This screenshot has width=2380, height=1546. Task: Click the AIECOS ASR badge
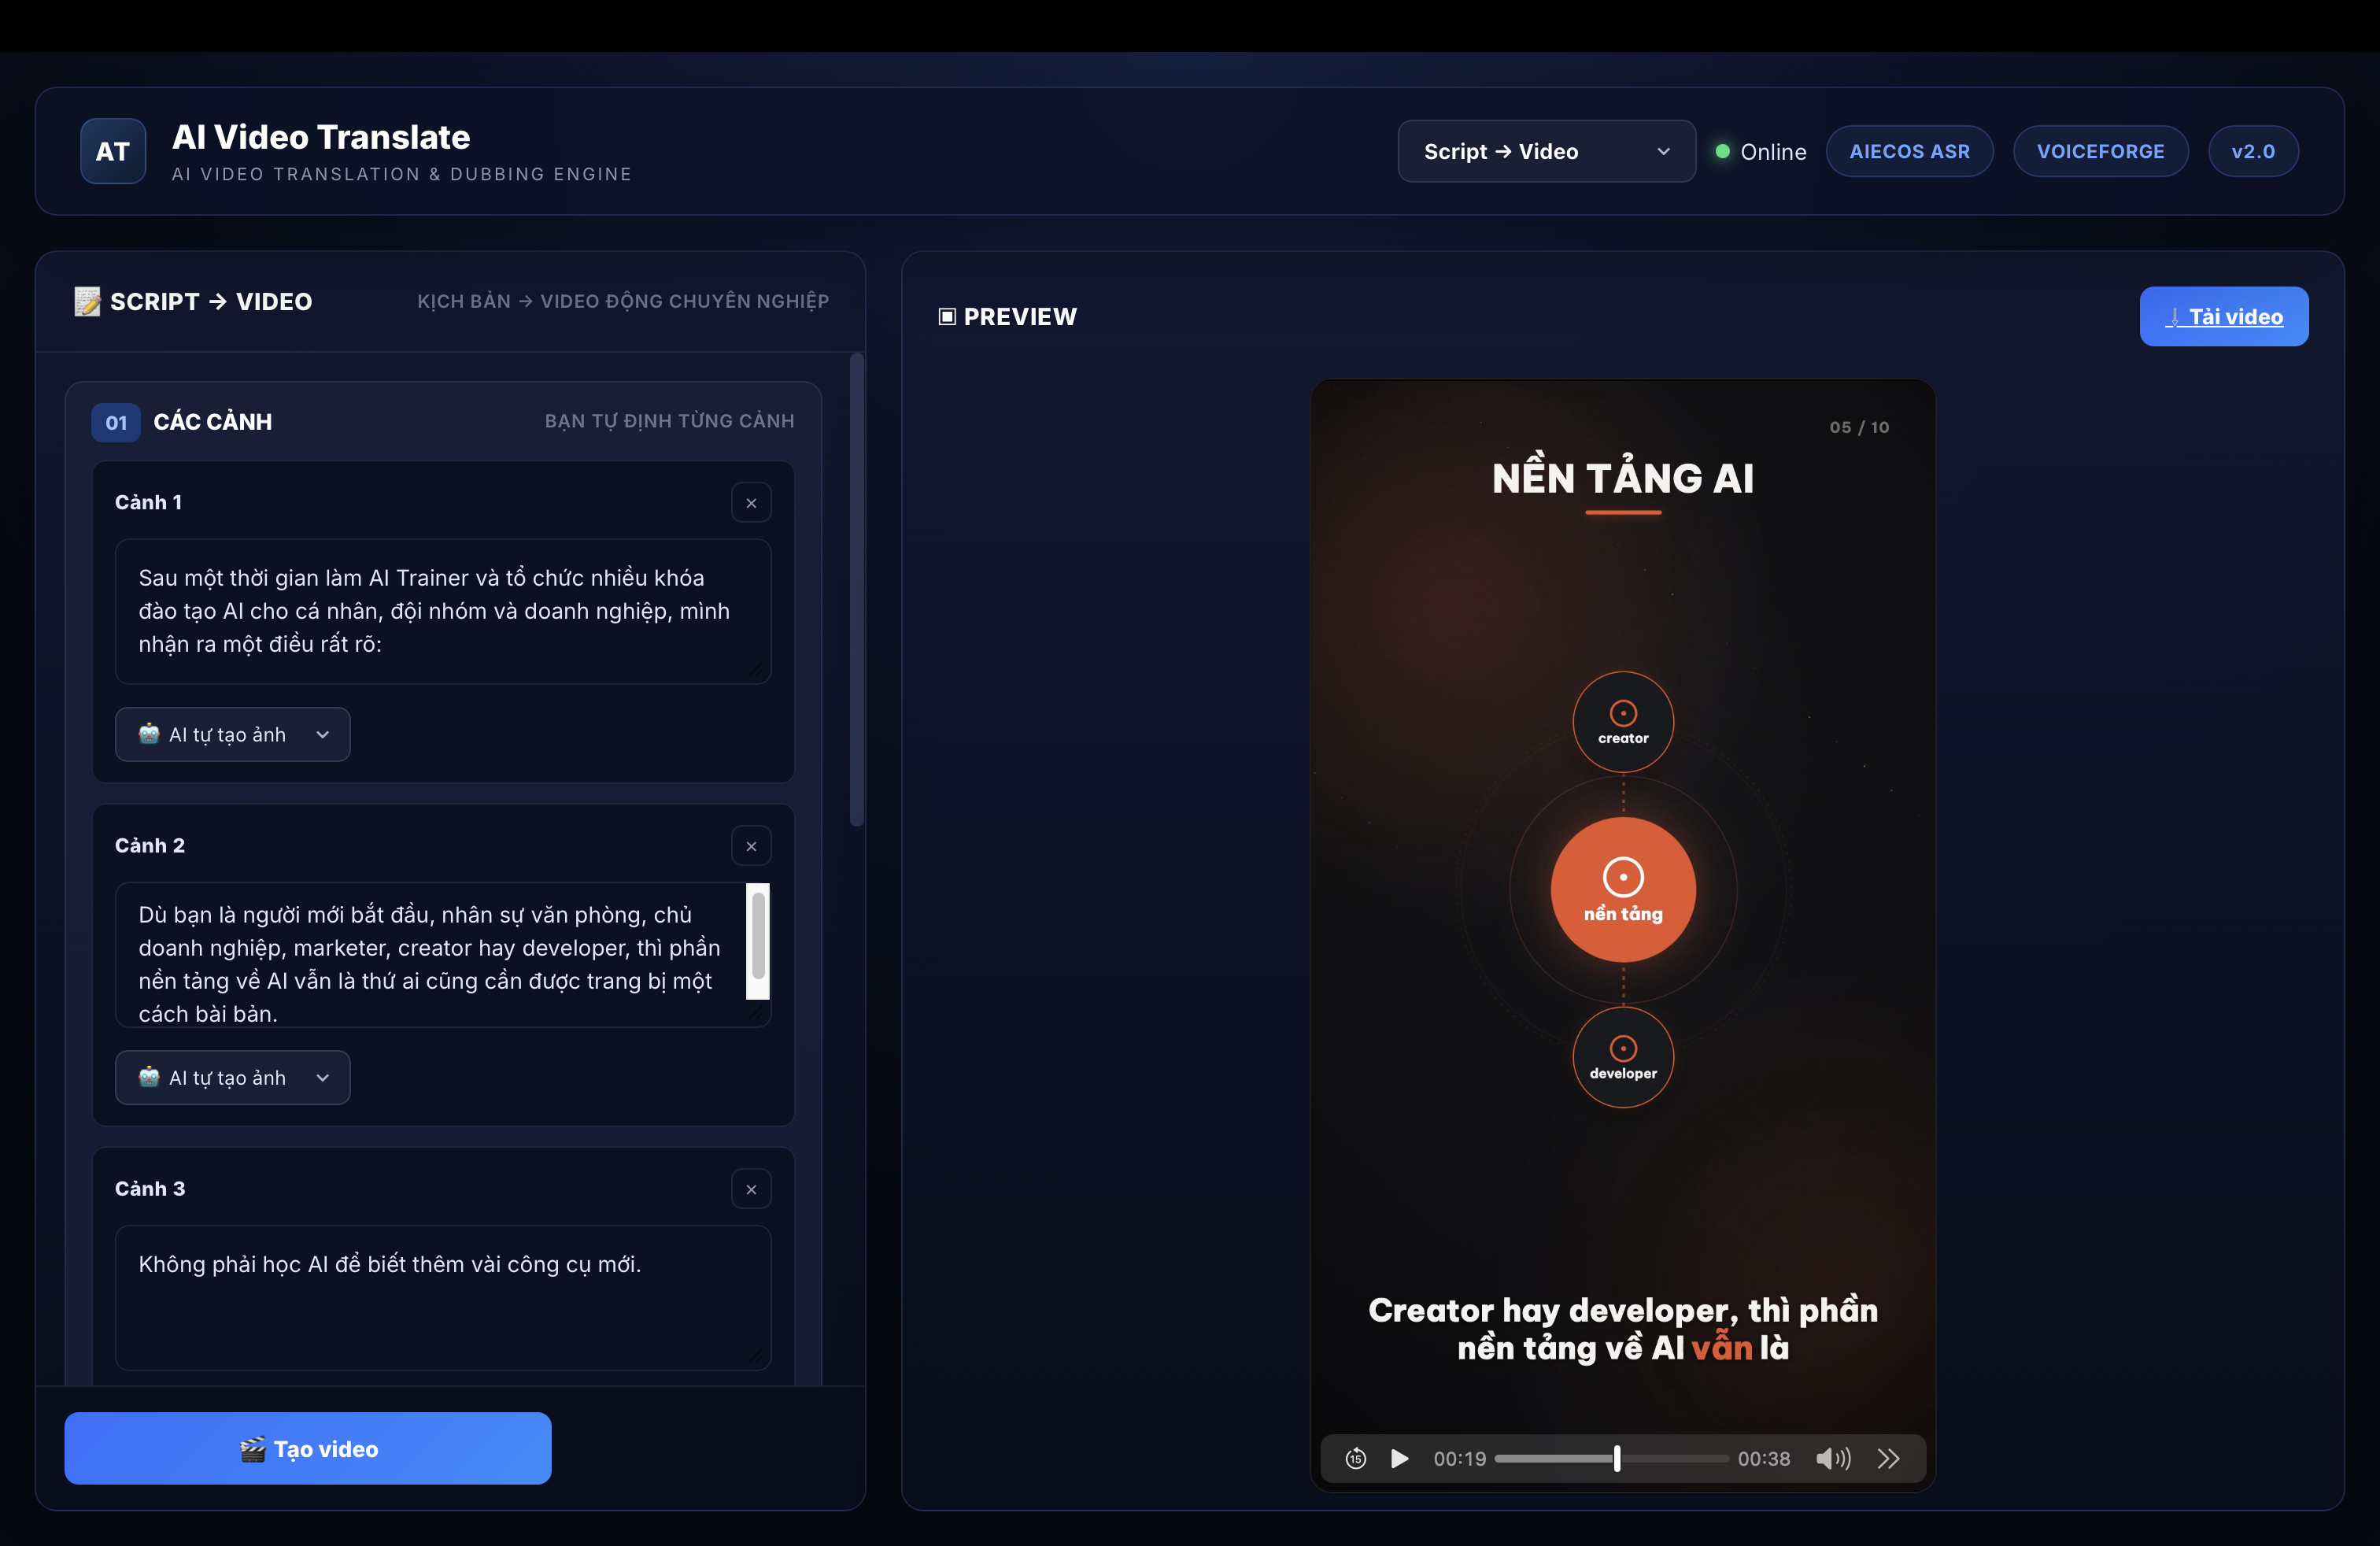pos(1909,151)
